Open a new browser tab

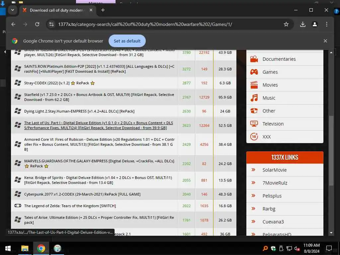103,10
